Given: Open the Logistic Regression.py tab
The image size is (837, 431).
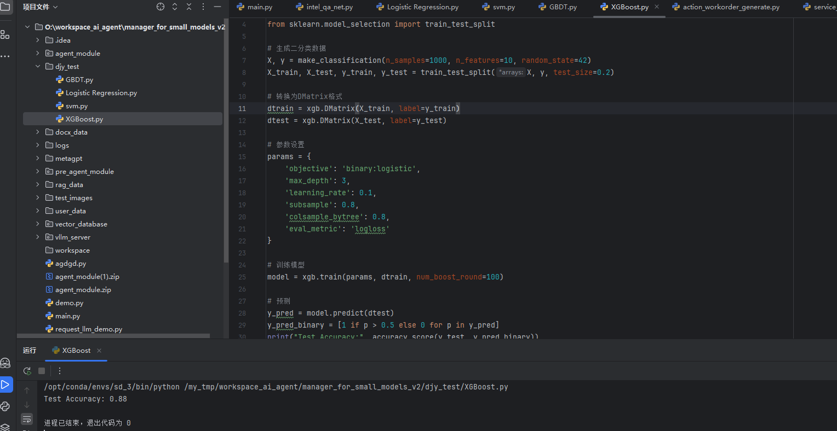Looking at the screenshot, I should [x=417, y=7].
